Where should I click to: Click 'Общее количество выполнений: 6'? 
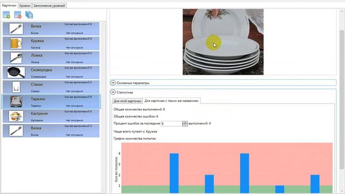coord(139,109)
